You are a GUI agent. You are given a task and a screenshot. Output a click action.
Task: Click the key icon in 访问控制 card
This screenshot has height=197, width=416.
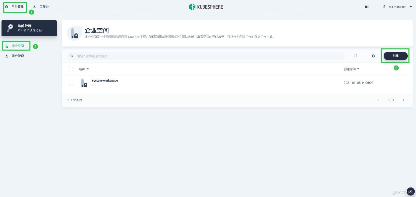10,28
